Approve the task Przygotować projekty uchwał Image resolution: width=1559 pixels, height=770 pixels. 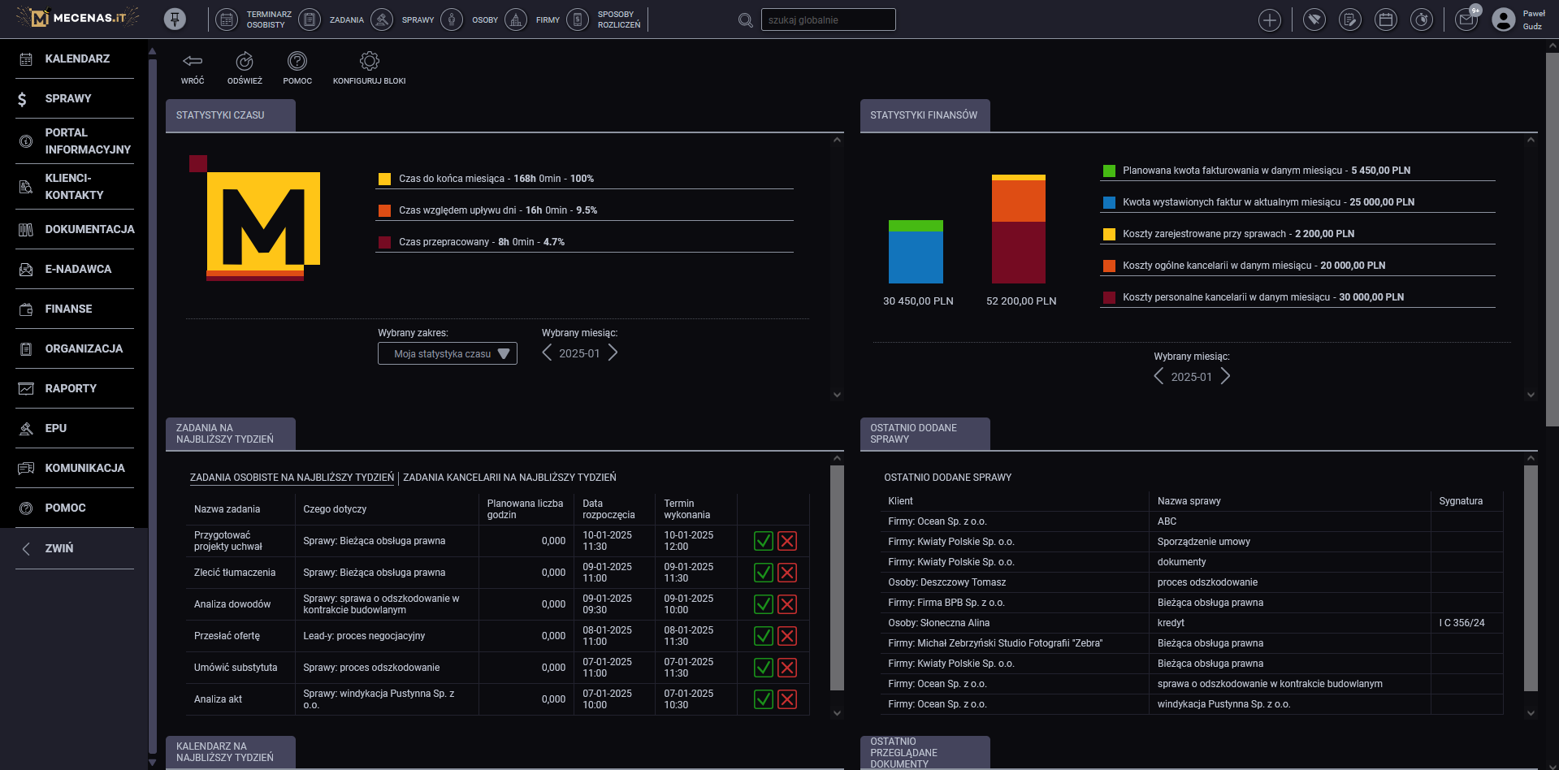click(x=762, y=541)
